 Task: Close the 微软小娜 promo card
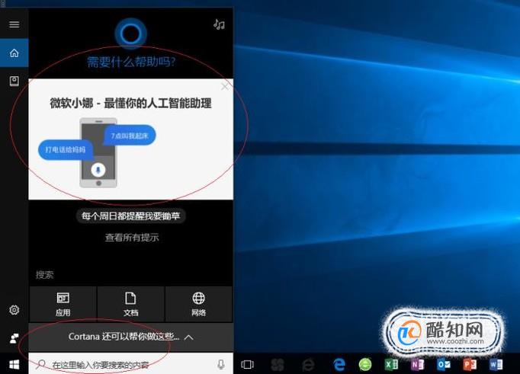point(224,87)
